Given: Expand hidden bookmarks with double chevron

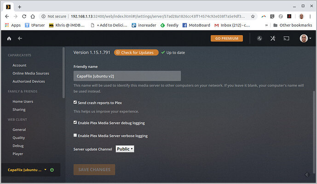Looking at the screenshot, I should (266, 25).
